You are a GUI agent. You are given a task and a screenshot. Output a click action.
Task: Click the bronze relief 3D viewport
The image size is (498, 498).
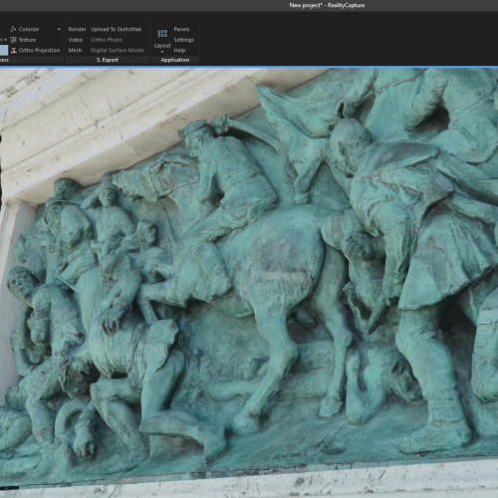[249, 282]
